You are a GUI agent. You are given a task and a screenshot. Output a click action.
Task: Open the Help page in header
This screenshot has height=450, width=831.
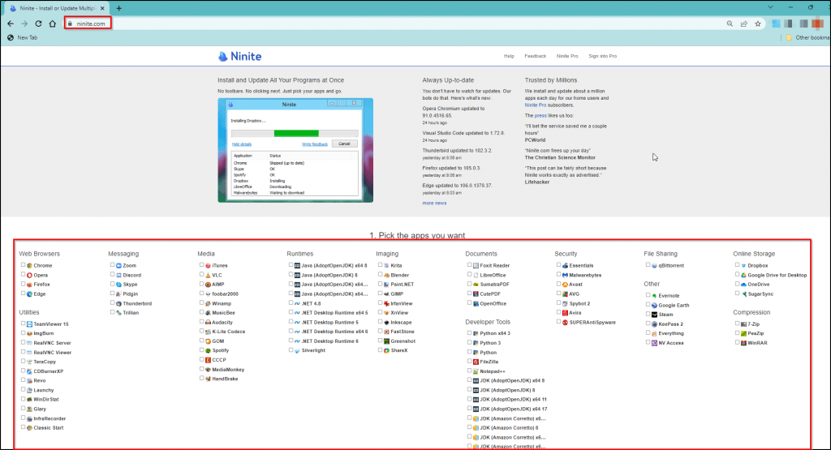(x=509, y=56)
